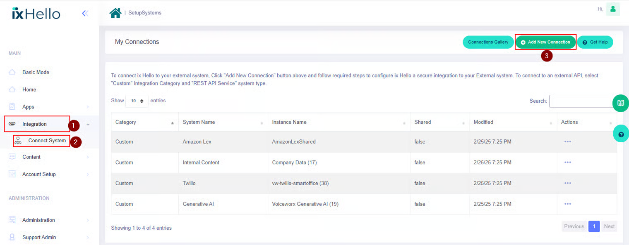Click the Get Help button
Screen dimensions: 629x245
pos(595,42)
